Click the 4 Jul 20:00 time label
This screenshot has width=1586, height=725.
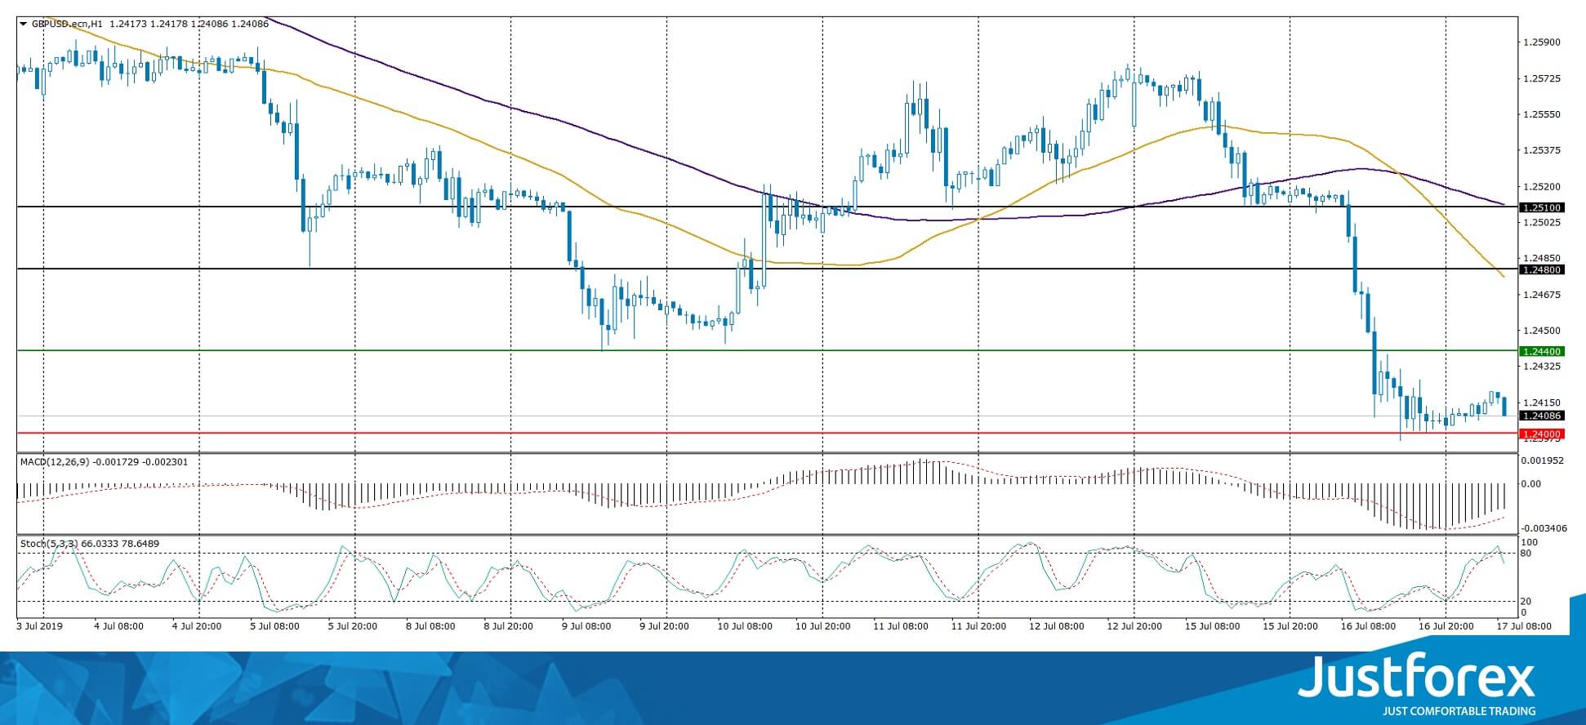[x=198, y=626]
